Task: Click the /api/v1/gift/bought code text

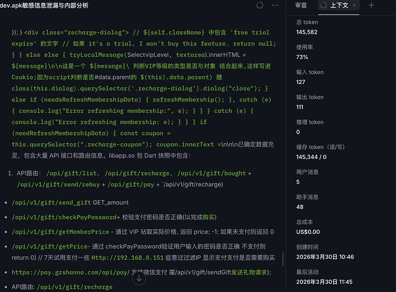Action: (211, 173)
